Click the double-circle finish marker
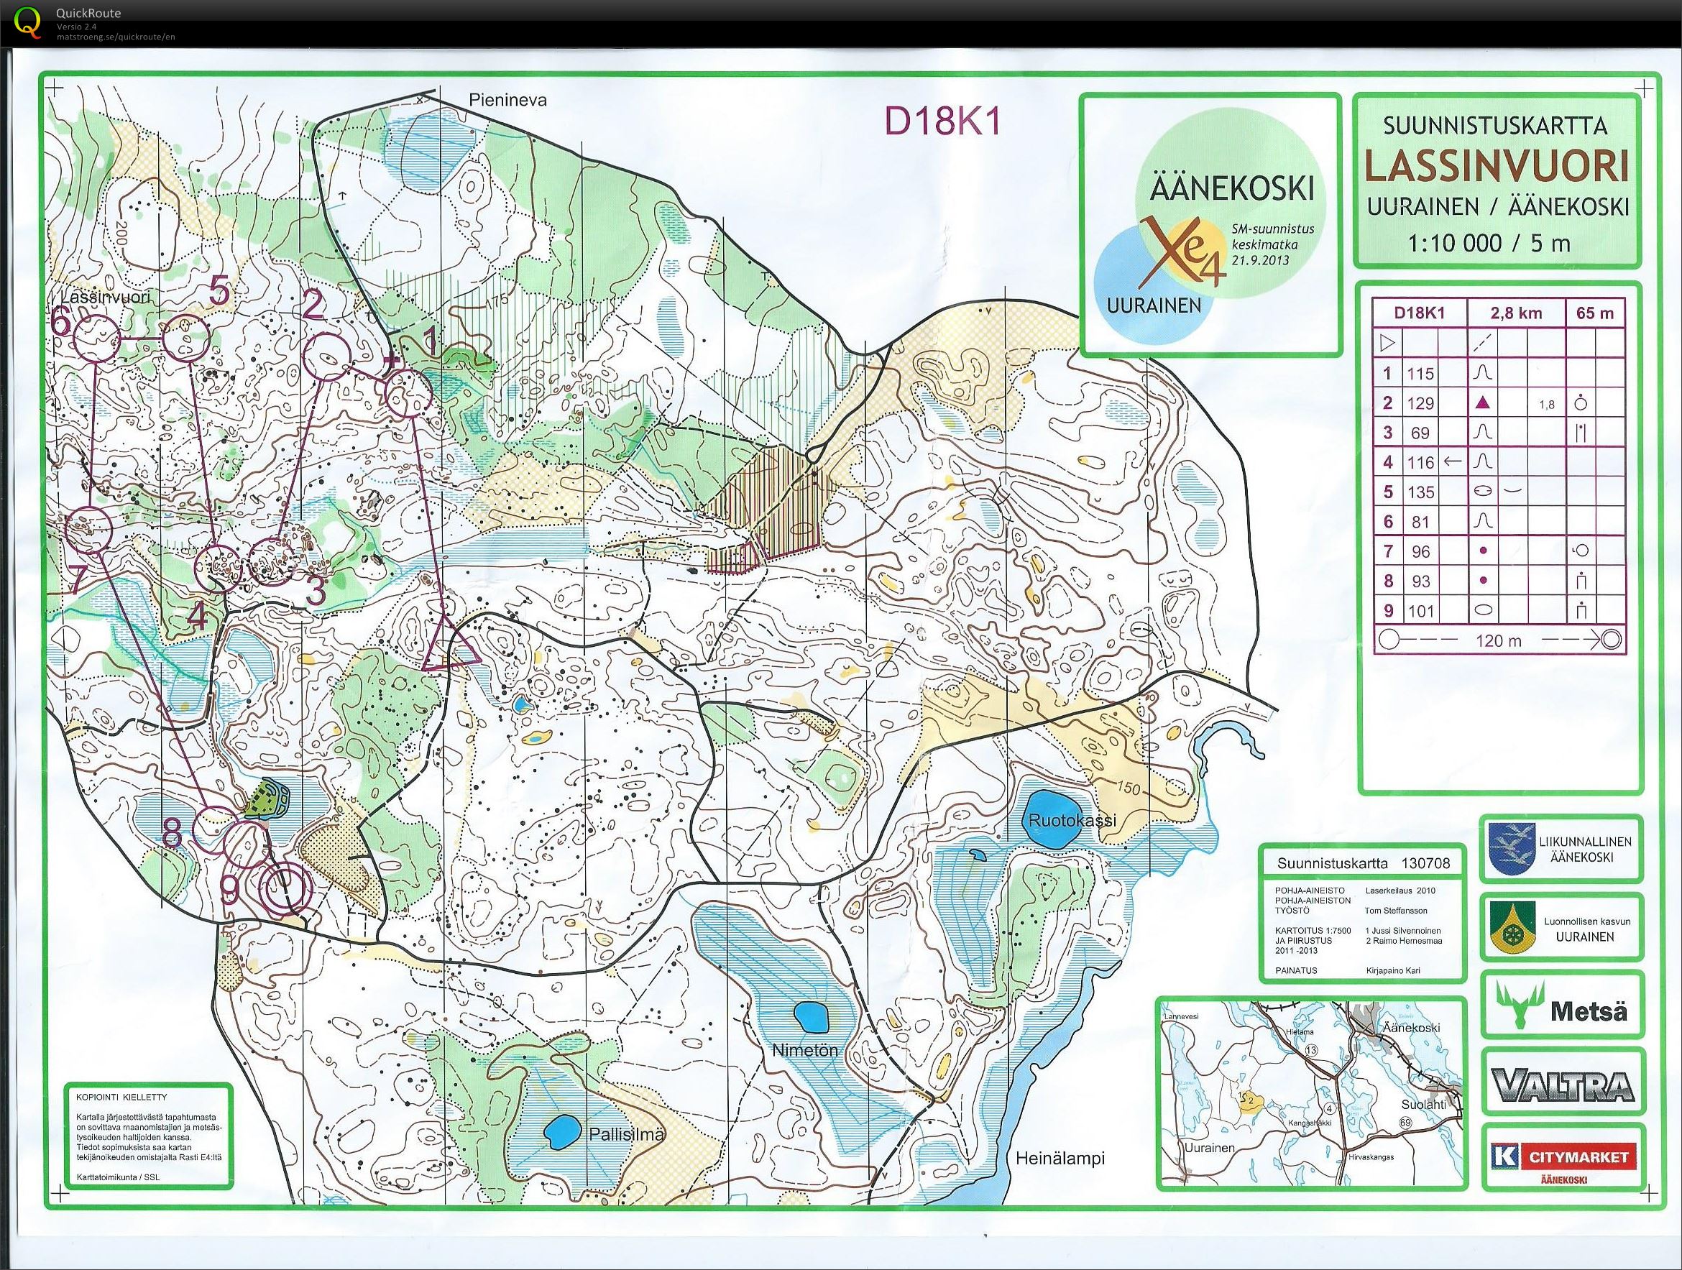 coord(285,890)
